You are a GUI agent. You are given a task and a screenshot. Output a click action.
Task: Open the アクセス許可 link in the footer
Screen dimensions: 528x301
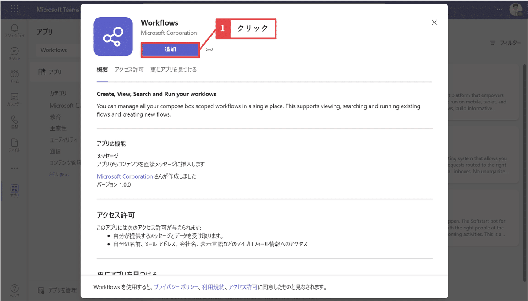click(x=243, y=287)
